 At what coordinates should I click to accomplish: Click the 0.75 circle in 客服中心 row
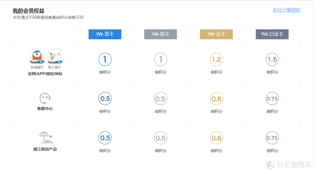[272, 99]
